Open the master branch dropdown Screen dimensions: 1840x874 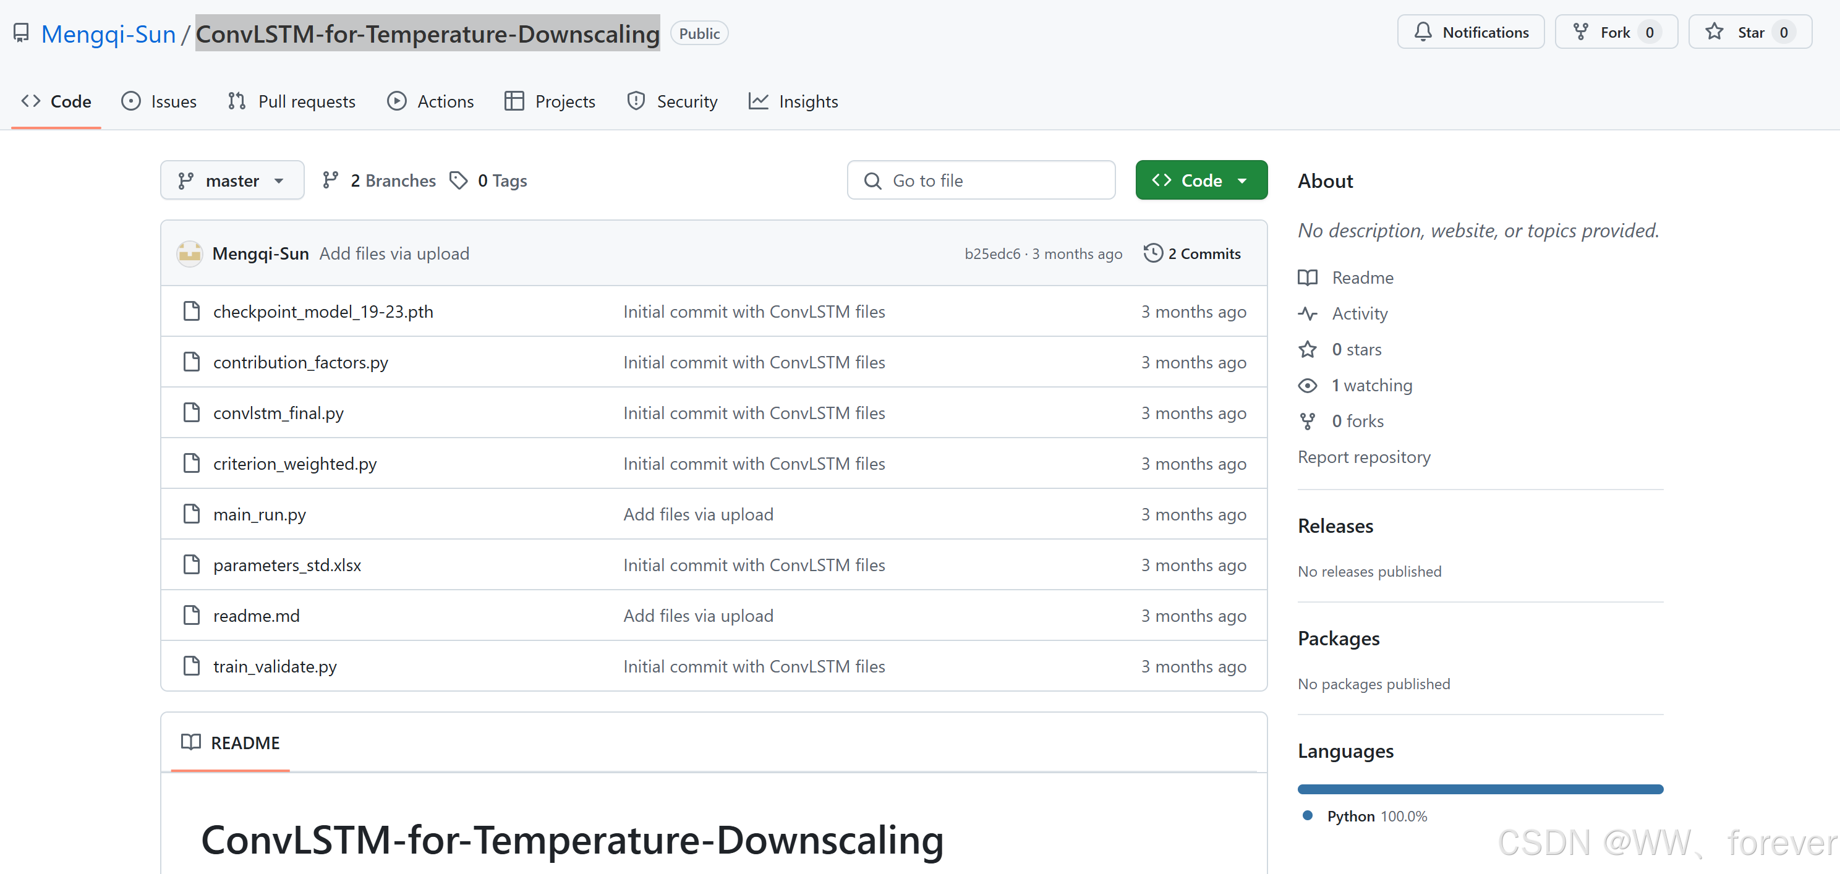coord(232,180)
